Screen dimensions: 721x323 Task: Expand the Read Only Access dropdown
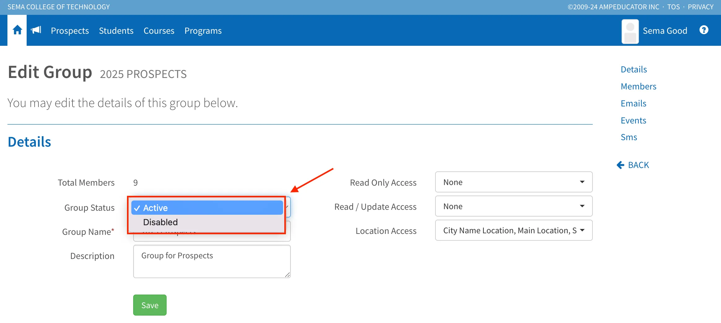pyautogui.click(x=513, y=182)
